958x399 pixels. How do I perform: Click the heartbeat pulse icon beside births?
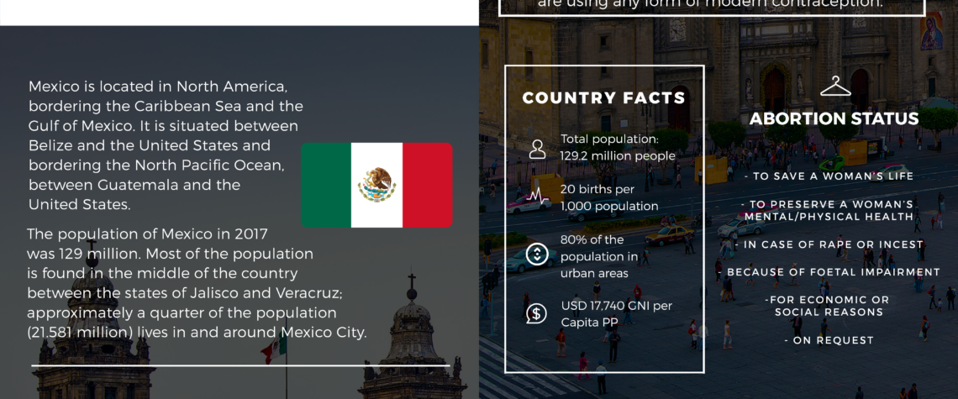click(536, 198)
